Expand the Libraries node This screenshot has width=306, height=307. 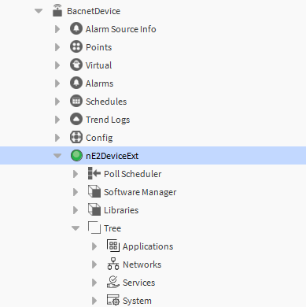click(x=76, y=210)
